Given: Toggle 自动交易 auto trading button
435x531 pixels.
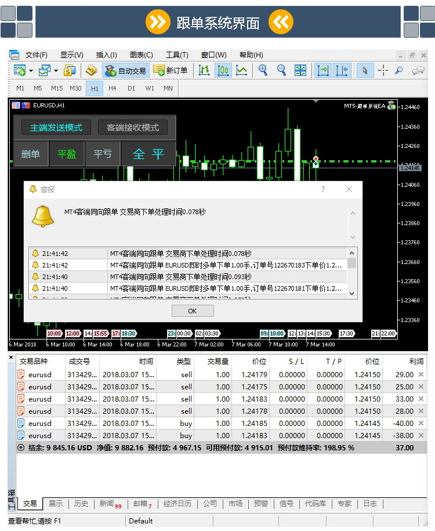Looking at the screenshot, I should tap(125, 71).
